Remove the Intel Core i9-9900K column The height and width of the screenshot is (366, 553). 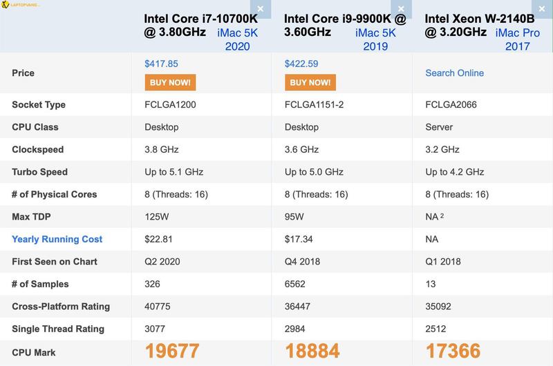400,9
